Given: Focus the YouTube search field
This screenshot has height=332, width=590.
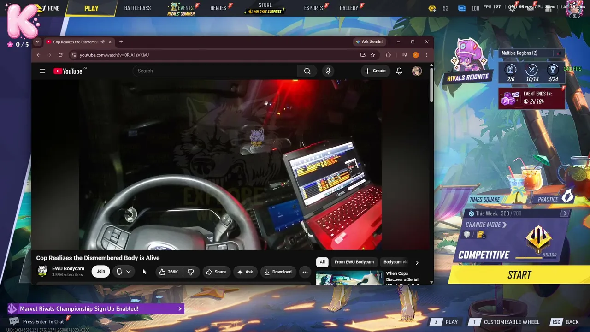Looking at the screenshot, I should click(x=216, y=71).
